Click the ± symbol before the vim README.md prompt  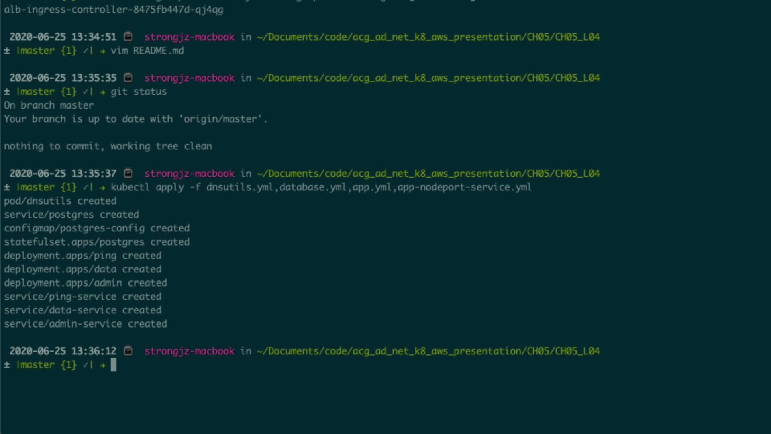[x=7, y=51]
